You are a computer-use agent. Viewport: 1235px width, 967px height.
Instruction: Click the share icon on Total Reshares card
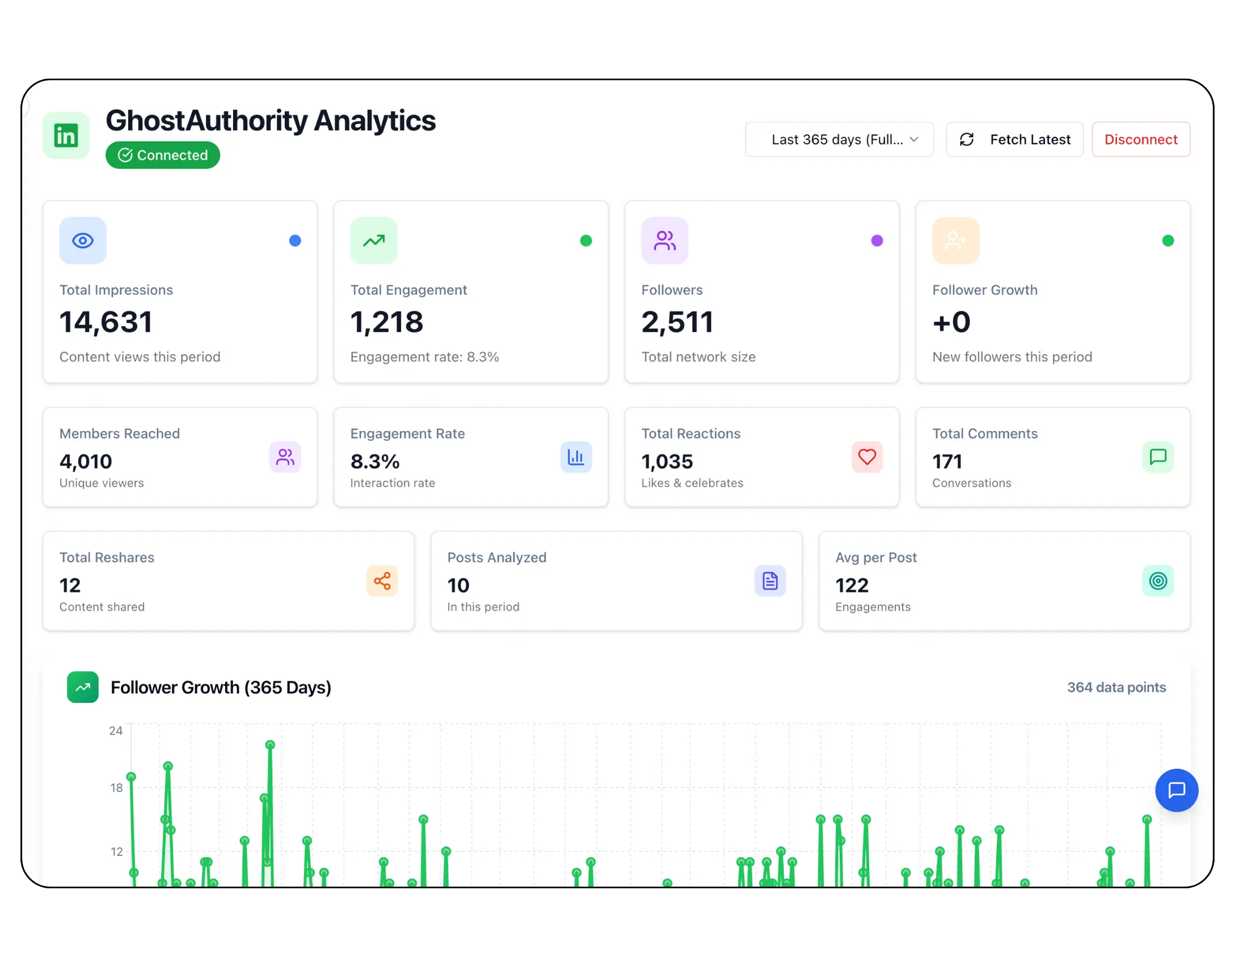coord(382,581)
